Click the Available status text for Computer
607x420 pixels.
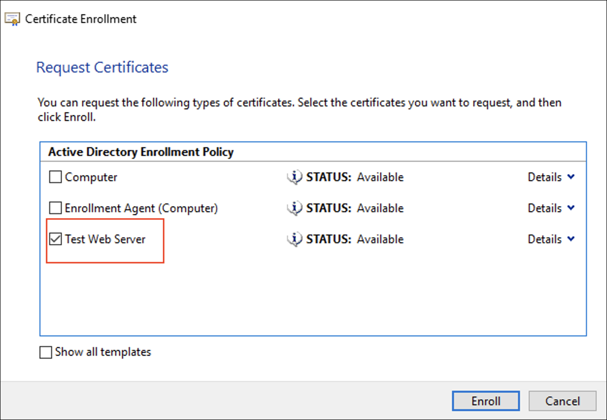[380, 178]
